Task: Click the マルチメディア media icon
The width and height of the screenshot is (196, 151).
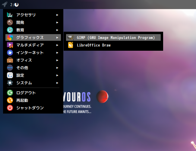Action: [10, 45]
